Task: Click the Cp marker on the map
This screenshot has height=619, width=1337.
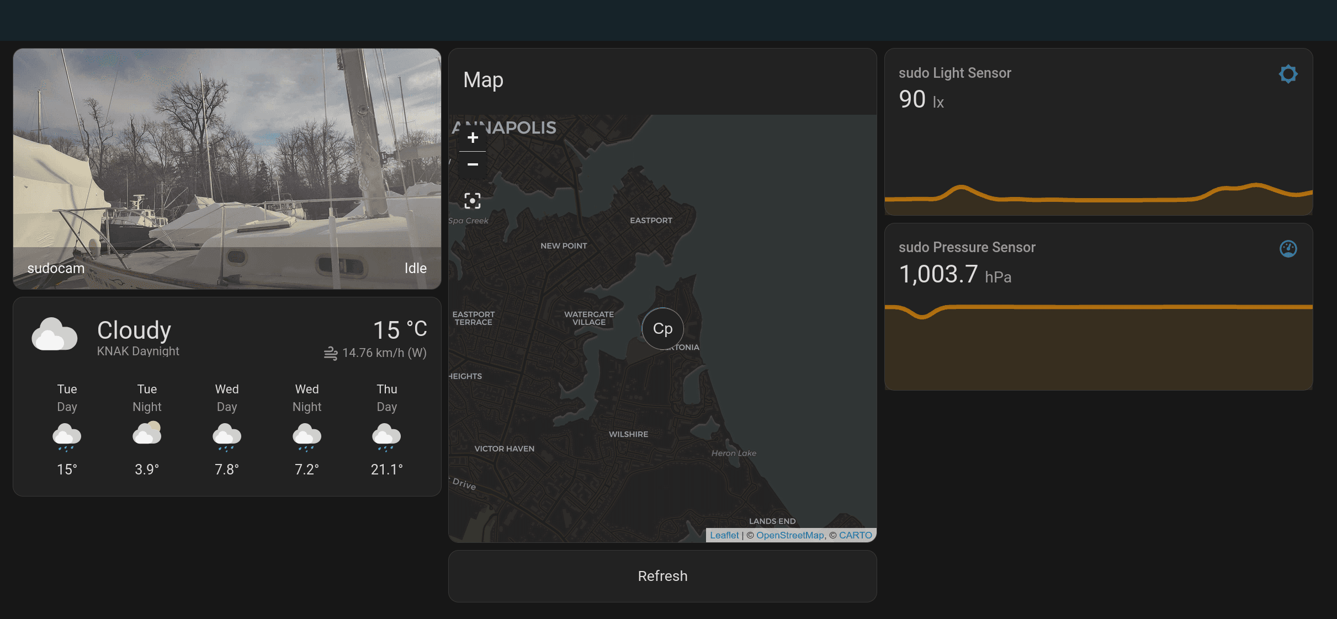Action: pos(662,329)
